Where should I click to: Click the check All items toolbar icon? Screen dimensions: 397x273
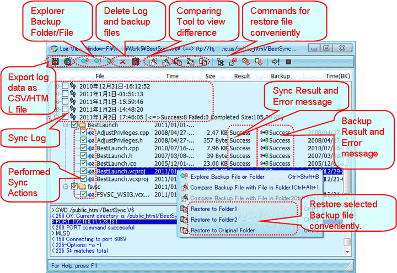point(233,62)
